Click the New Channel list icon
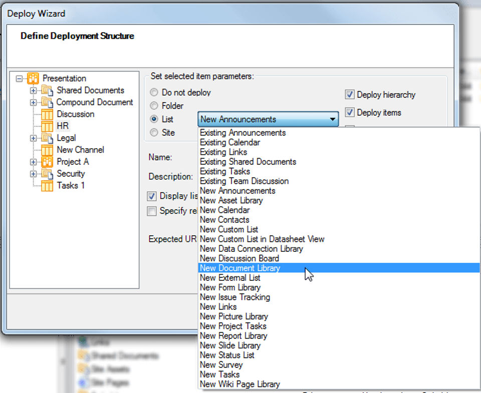481x393 pixels. 47,150
